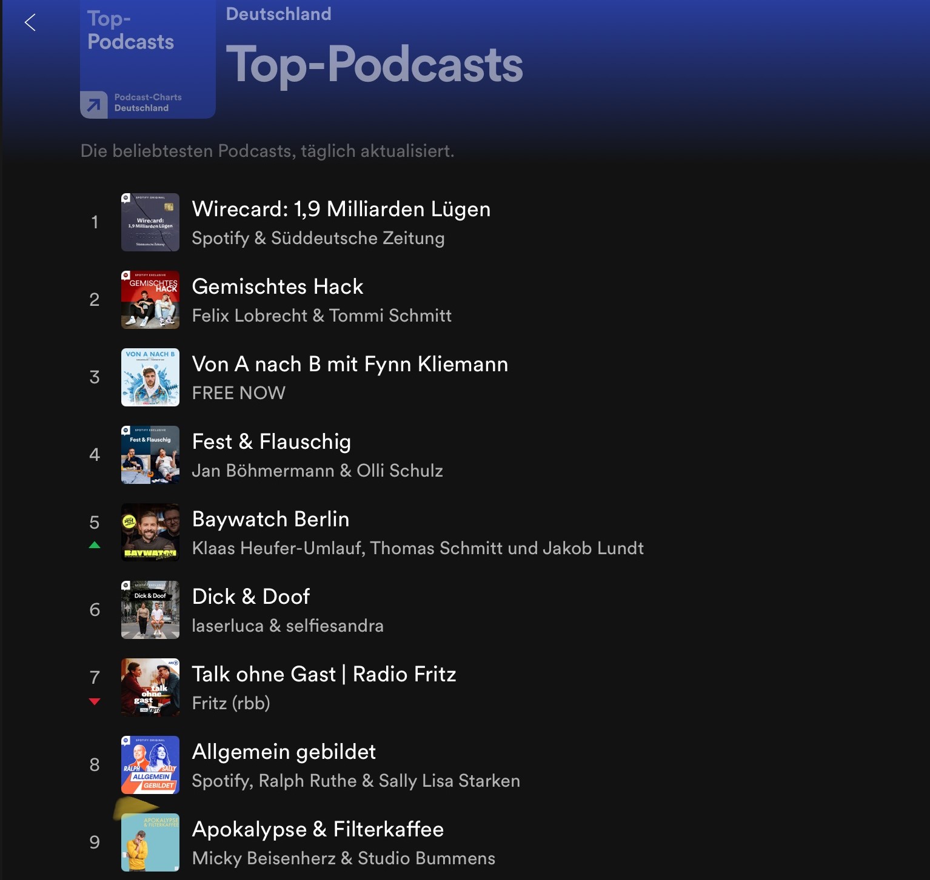Click the arrow icon on Podcast-Charts cover
The image size is (930, 880).
[x=94, y=105]
